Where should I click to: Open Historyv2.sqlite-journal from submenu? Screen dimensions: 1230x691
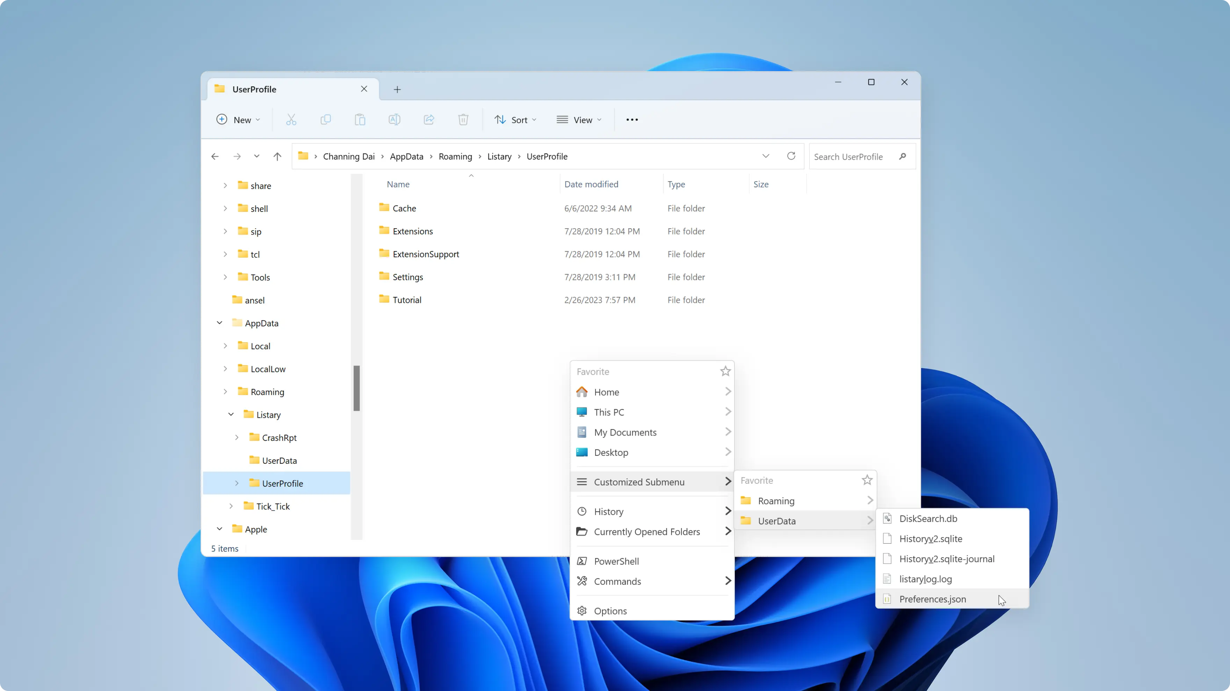(x=953, y=559)
